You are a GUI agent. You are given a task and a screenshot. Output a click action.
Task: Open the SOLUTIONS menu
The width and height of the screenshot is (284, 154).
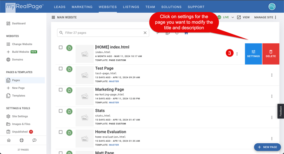click(171, 7)
